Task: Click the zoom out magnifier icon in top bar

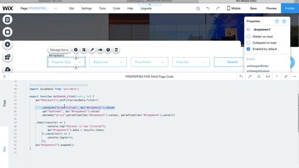Action: point(198,8)
